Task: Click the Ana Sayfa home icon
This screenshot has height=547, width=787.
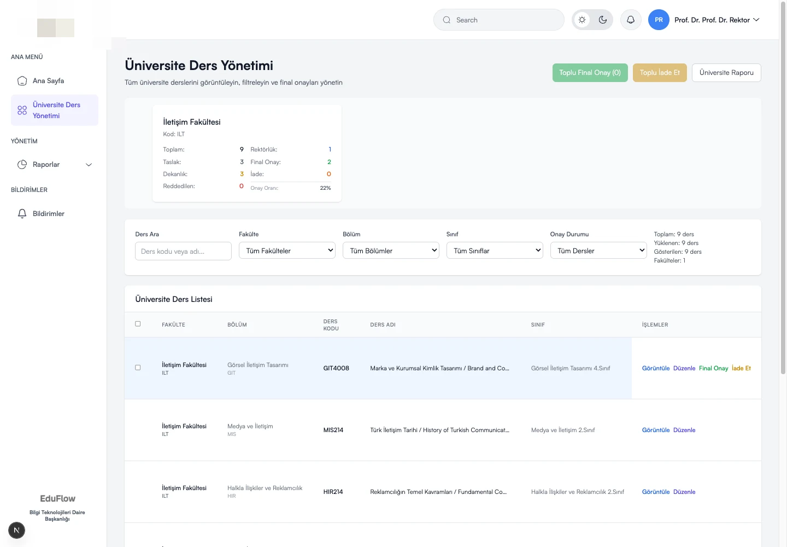Action: pos(22,81)
